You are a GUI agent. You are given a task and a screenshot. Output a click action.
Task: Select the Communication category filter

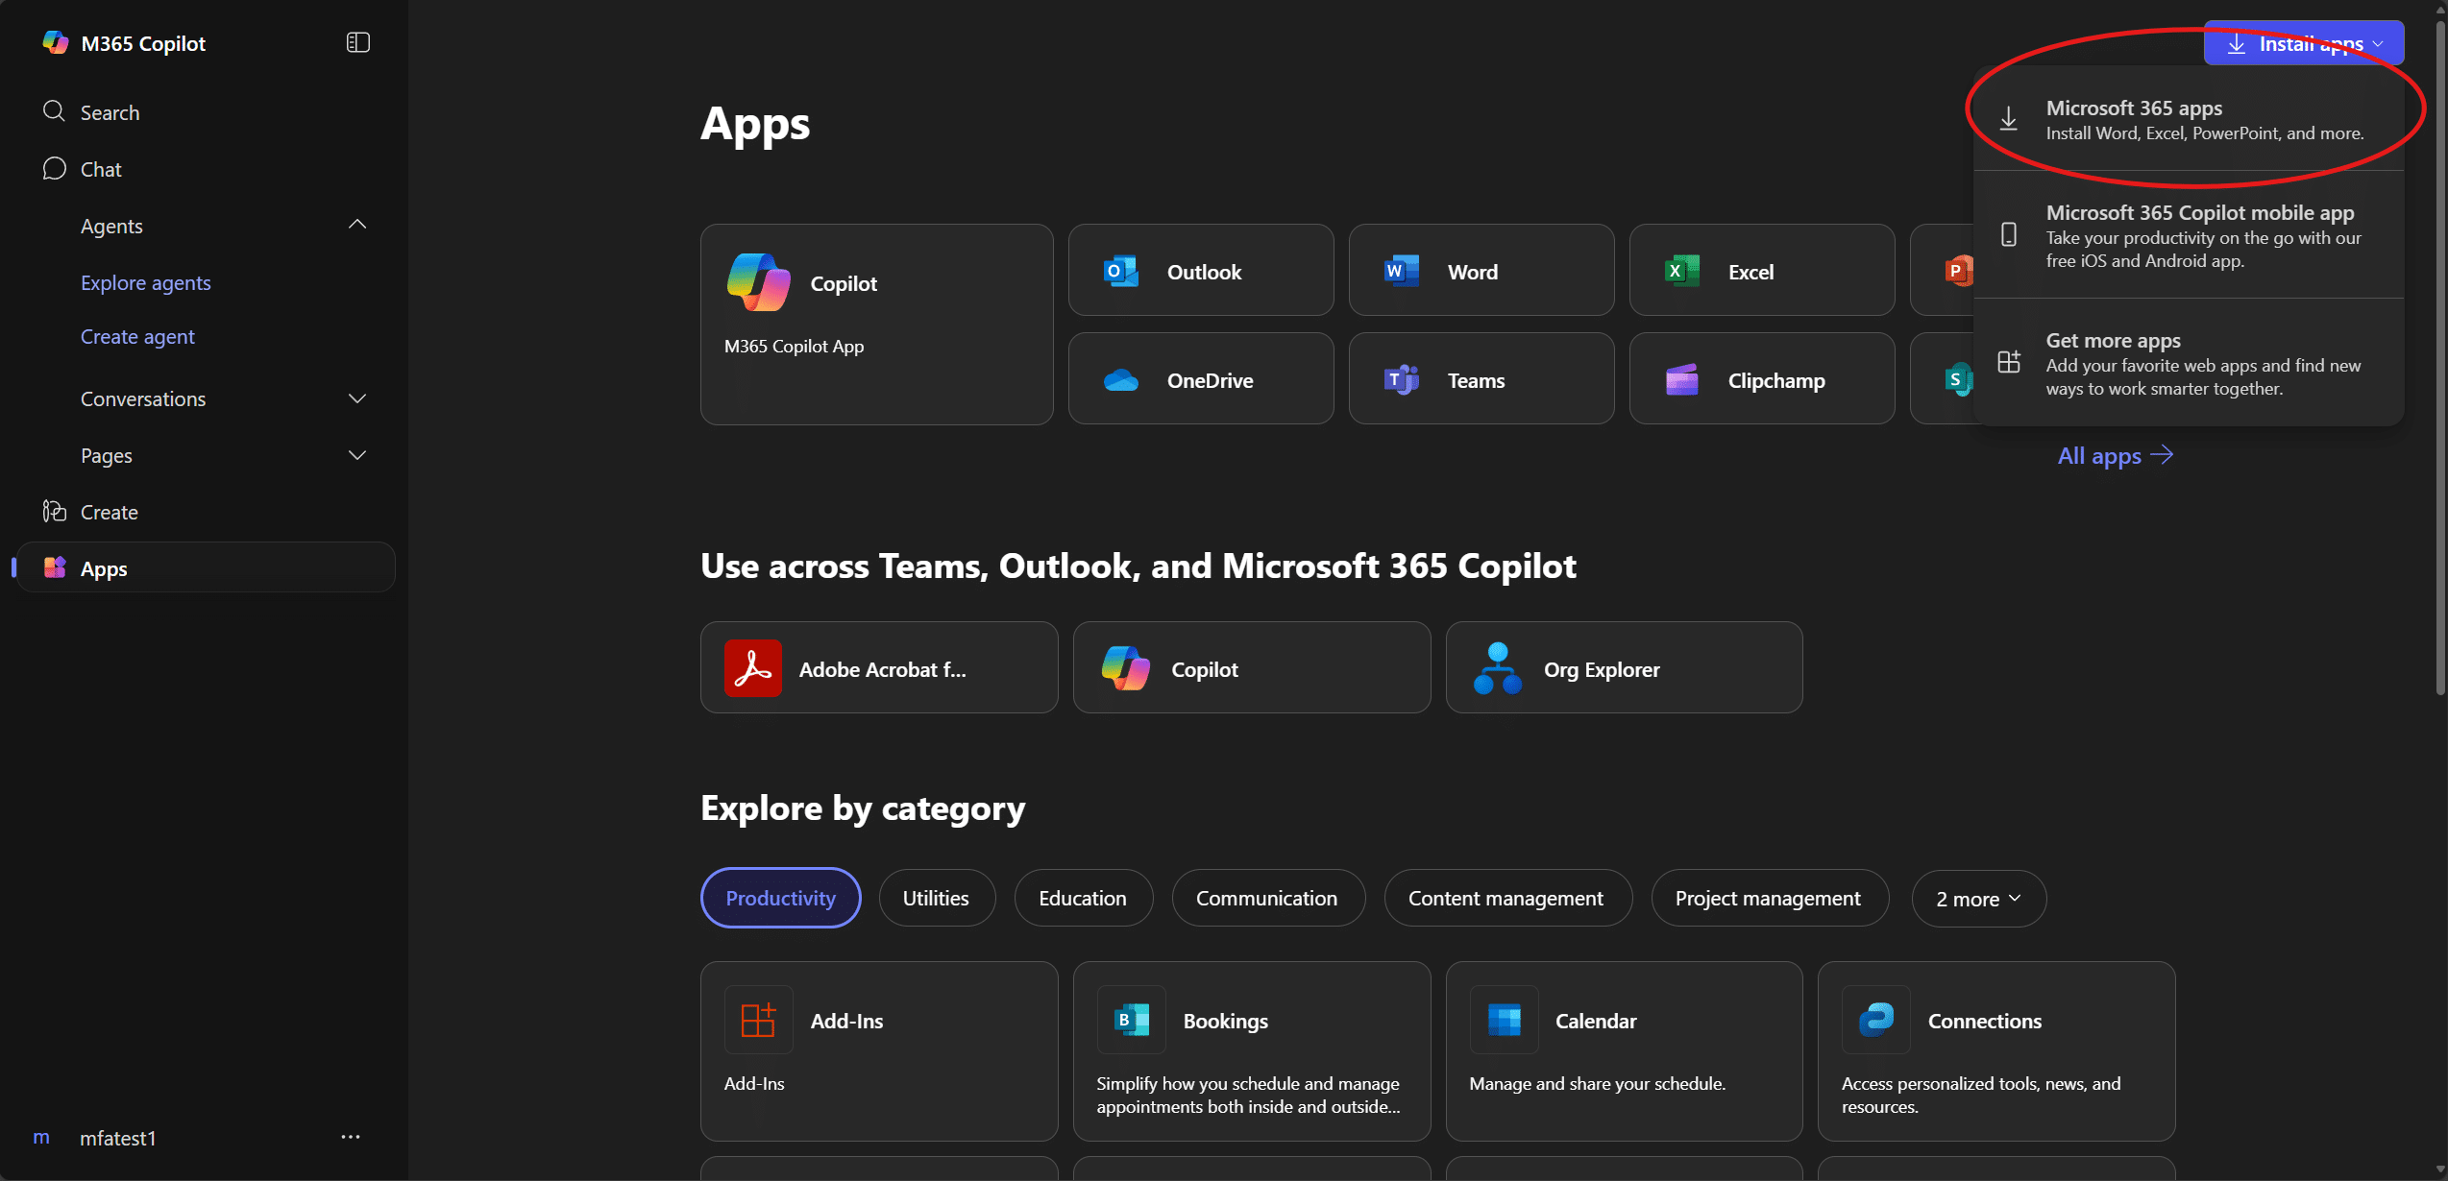[x=1266, y=899]
